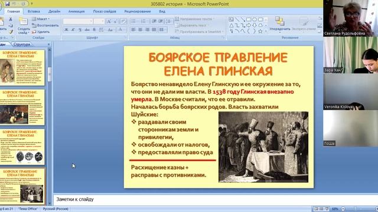The width and height of the screenshot is (378, 212).
Task: Click the Copy icon in clipboard group
Action: (x=11, y=25)
